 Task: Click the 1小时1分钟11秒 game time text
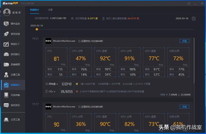[58, 18]
